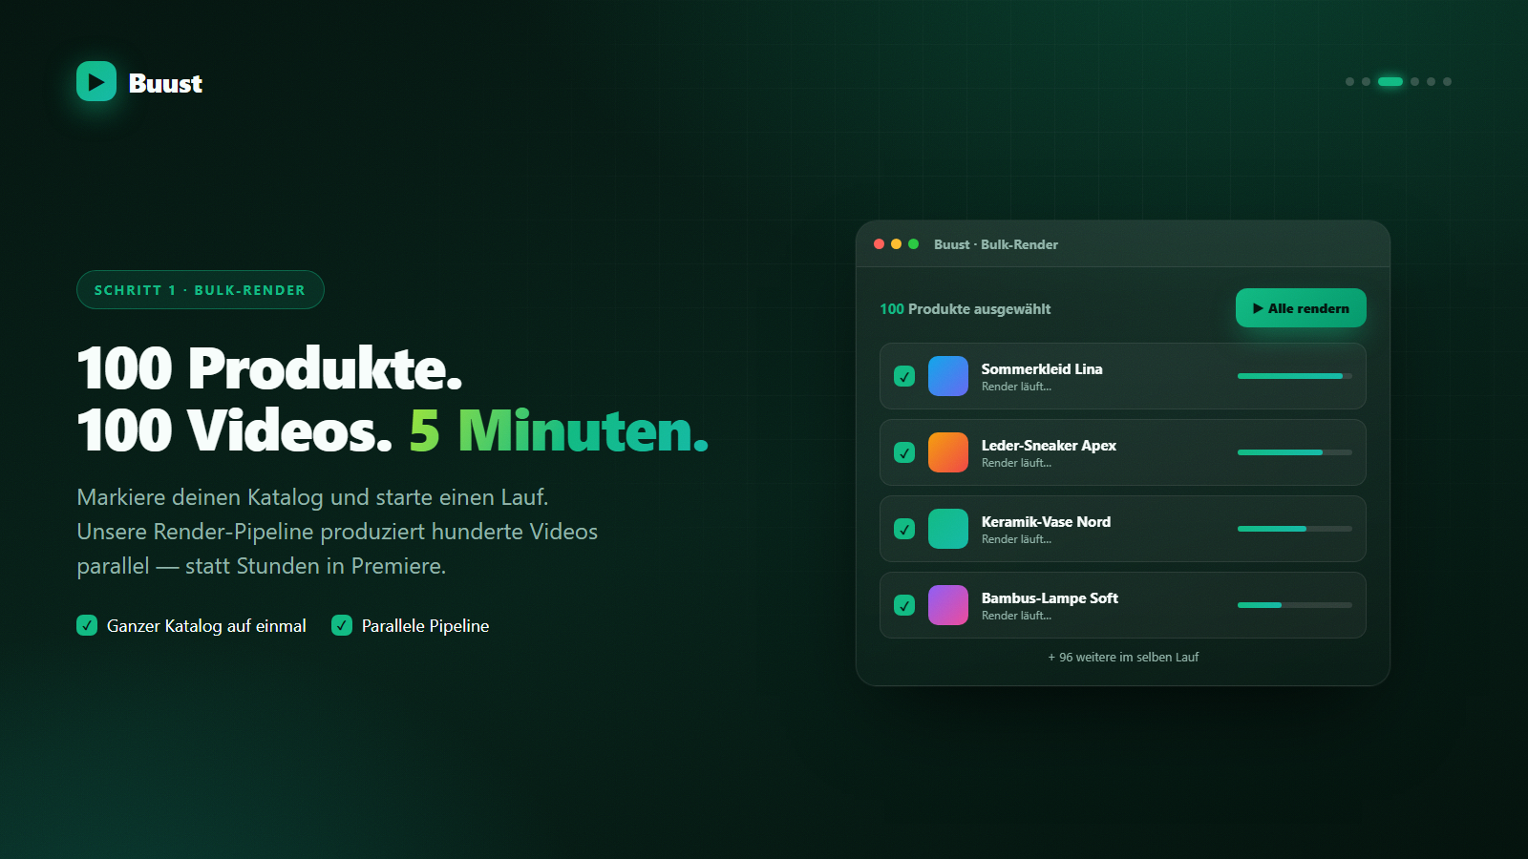1528x859 pixels.
Task: Click the Leder-Sneaker Apex progress bar
Action: (1295, 452)
